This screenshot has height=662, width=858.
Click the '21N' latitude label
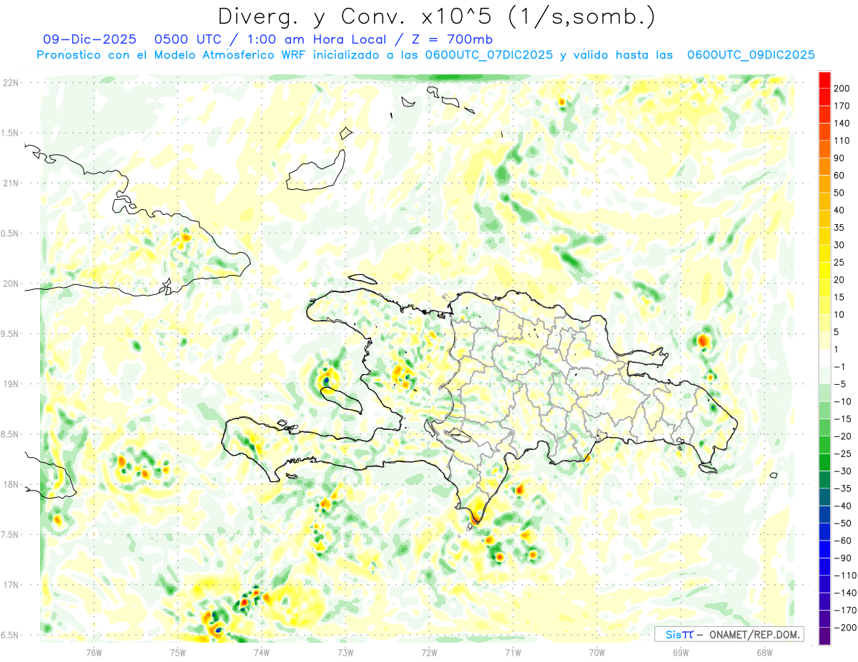point(11,184)
